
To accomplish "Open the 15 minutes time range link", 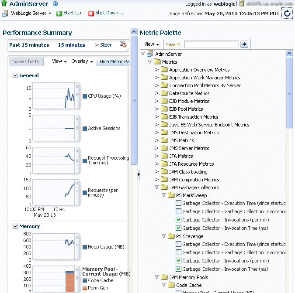I will pyautogui.click(x=72, y=45).
